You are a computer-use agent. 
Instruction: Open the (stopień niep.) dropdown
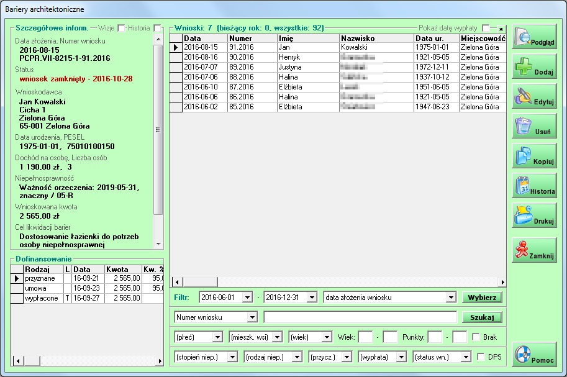point(232,357)
